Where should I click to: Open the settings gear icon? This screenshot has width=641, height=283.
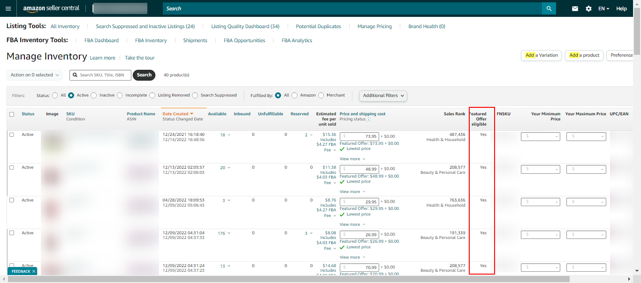(588, 8)
